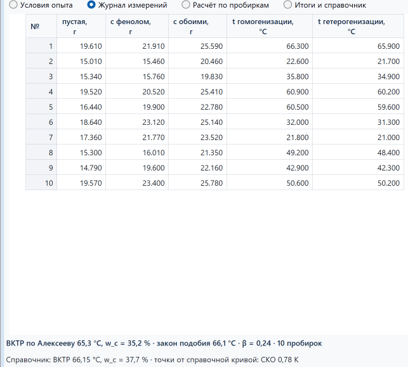Image resolution: width=408 pixels, height=367 pixels.
Task: Click the cell with value 15.460
Action: 137,61
